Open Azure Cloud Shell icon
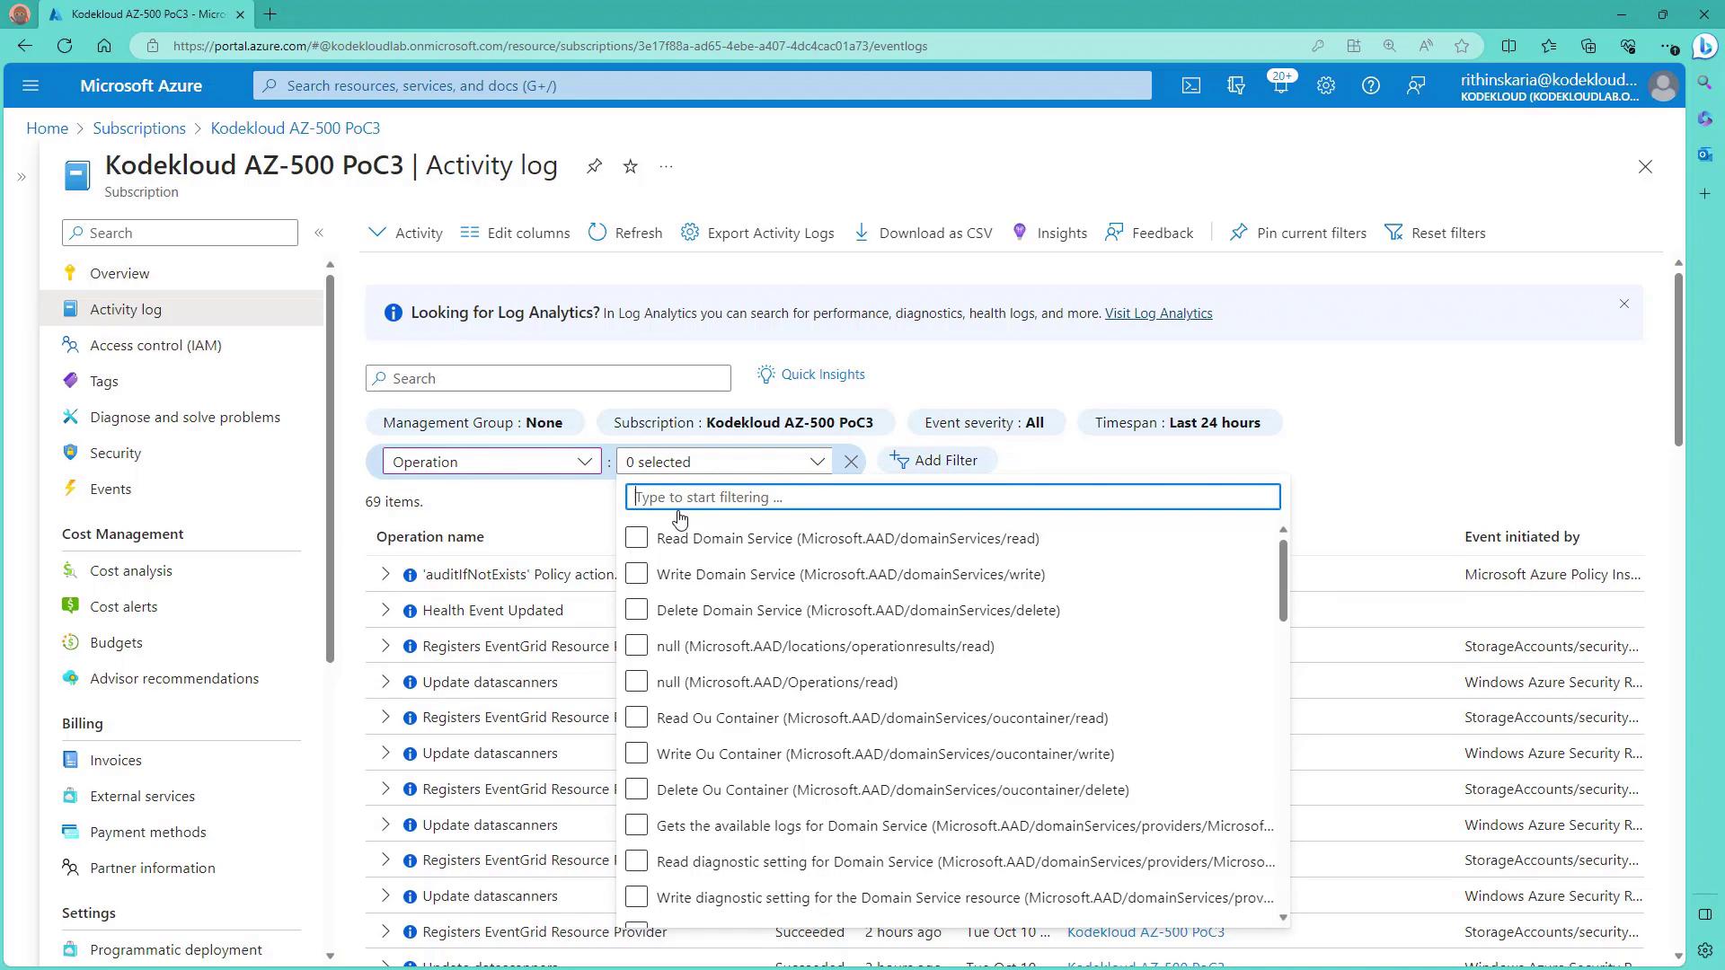This screenshot has width=1725, height=970. (1190, 85)
